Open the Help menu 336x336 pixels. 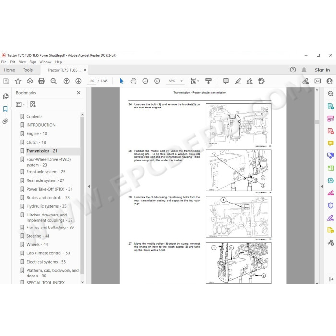click(x=59, y=62)
